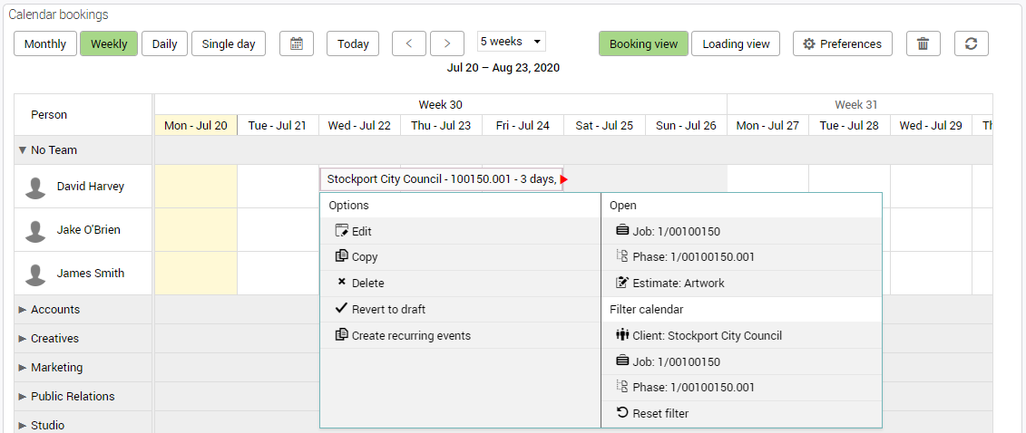Screen dimensions: 1026x433
Task: Click David Harvey's avatar icon
Action: coord(35,187)
